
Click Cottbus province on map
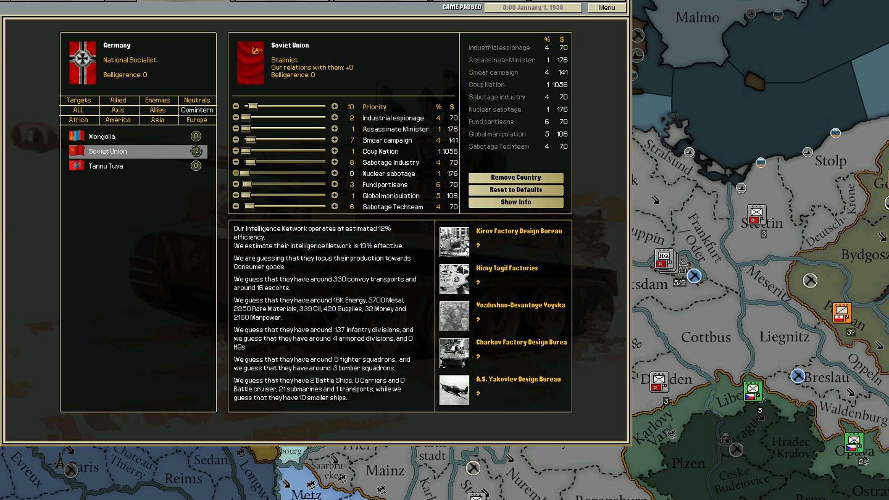click(x=706, y=337)
